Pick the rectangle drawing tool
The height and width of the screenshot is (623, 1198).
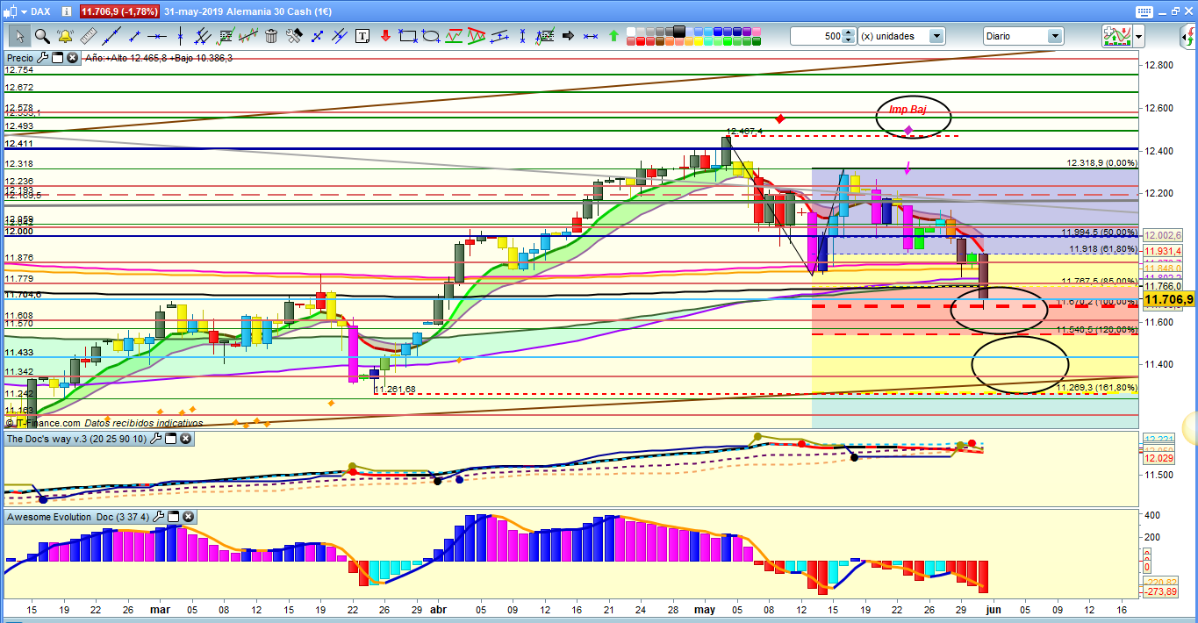point(407,36)
